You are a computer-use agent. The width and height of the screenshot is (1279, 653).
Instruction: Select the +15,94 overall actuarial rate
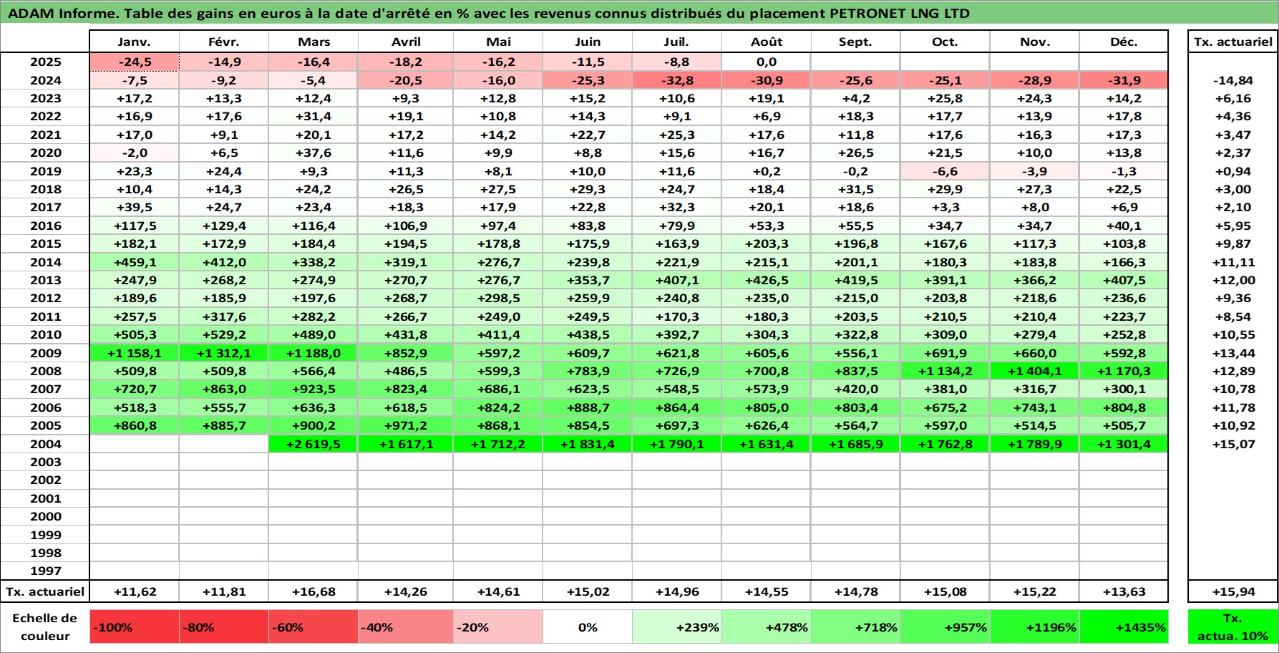coord(1233,591)
